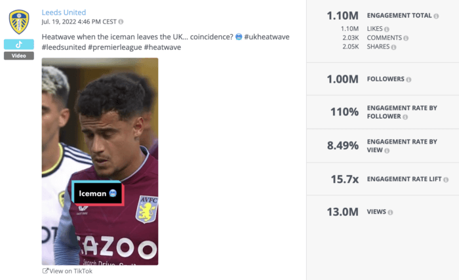Viewport: 459px width, 280px height.
Task: Click info icon beside Engagement Rate Lift
Action: [x=446, y=179]
